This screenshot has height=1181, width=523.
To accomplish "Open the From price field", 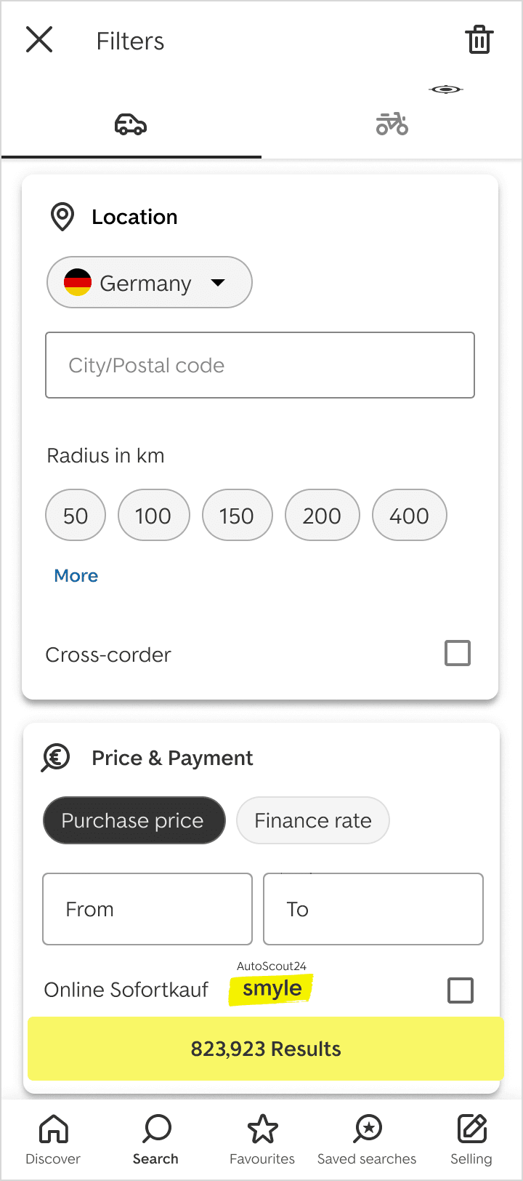I will coord(147,909).
